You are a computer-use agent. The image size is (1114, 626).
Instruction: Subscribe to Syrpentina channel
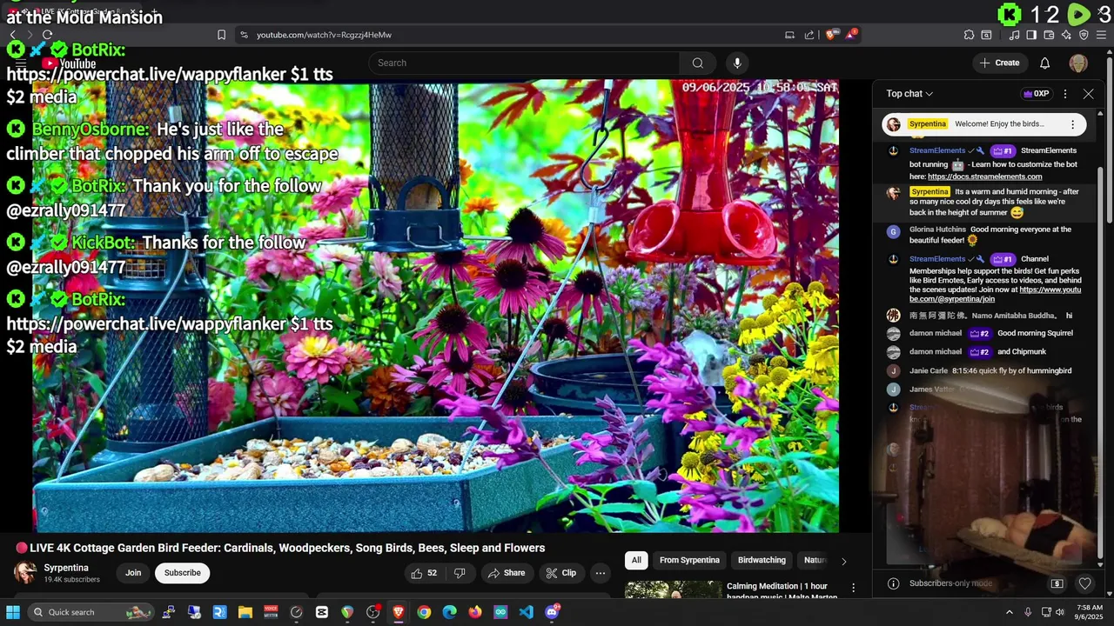183,573
